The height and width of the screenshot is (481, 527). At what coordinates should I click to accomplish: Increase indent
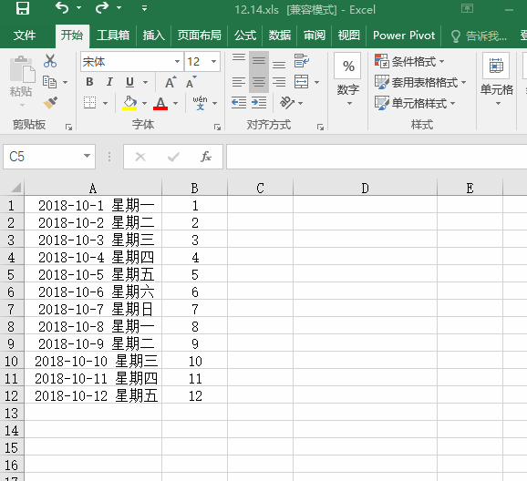(x=259, y=102)
